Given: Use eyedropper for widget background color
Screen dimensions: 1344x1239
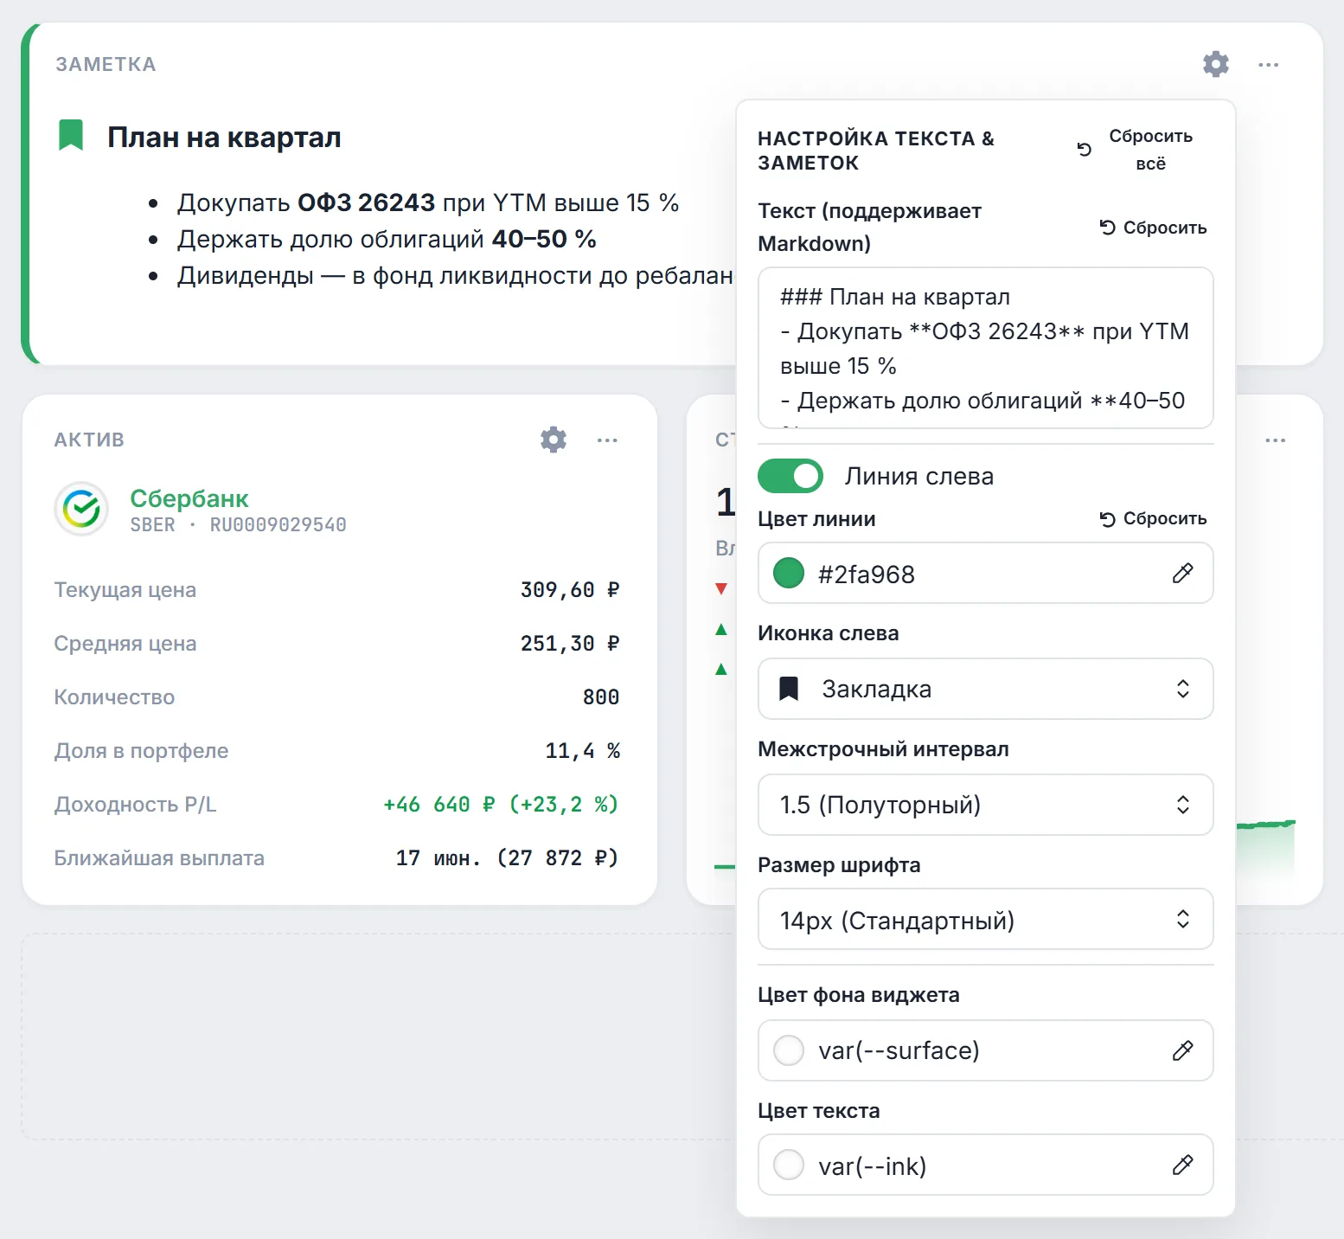Looking at the screenshot, I should 1182,1050.
